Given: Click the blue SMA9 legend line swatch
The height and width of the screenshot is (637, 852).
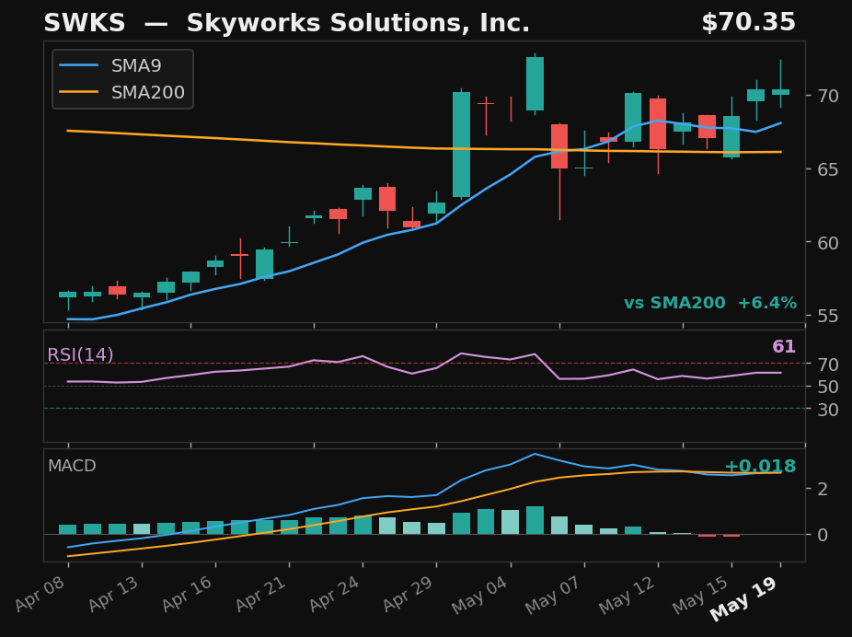Looking at the screenshot, I should tap(79, 65).
